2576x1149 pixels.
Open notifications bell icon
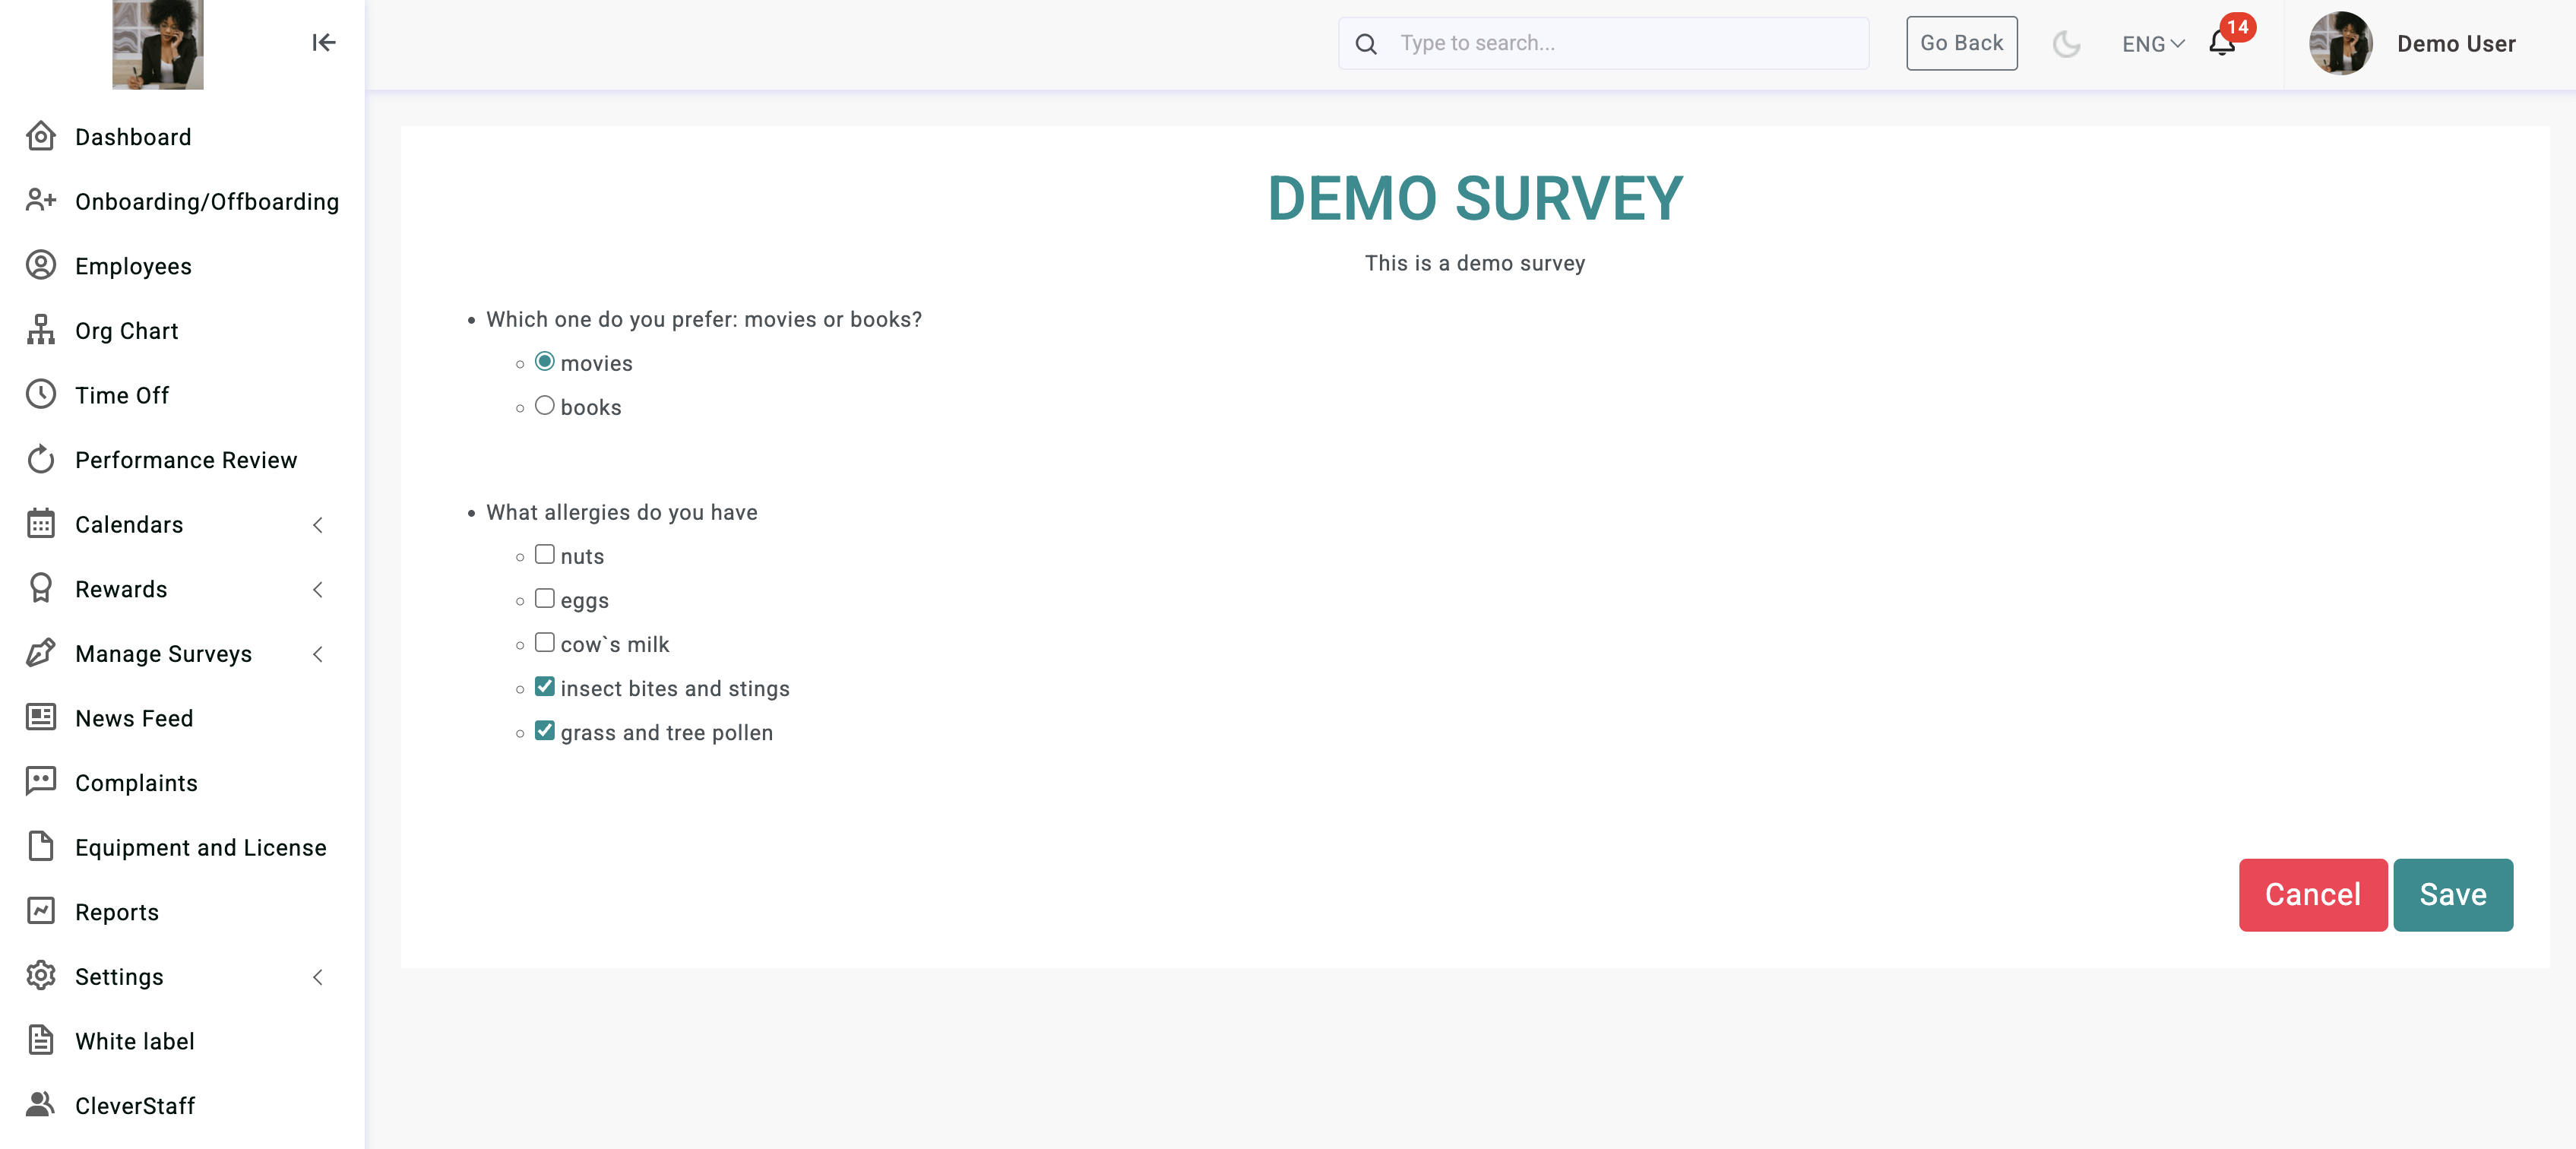[x=2222, y=43]
